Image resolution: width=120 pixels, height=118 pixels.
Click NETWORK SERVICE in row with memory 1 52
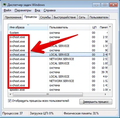62,81
